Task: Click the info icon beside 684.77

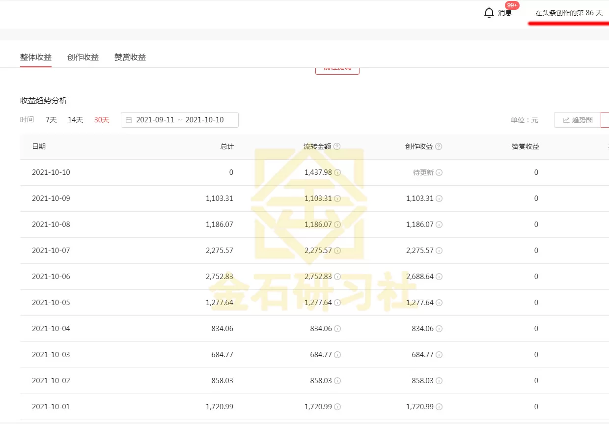Action: pyautogui.click(x=337, y=354)
